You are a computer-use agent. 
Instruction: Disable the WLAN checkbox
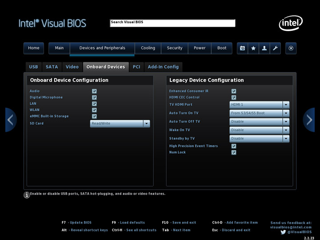(x=94, y=110)
